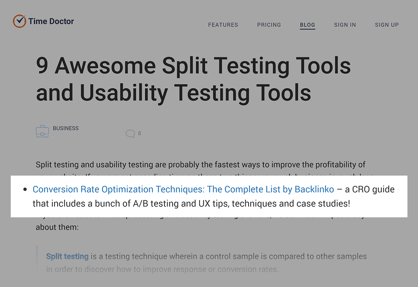418x287 pixels.
Task: Select the BLOG navigation item
Action: coord(308,25)
